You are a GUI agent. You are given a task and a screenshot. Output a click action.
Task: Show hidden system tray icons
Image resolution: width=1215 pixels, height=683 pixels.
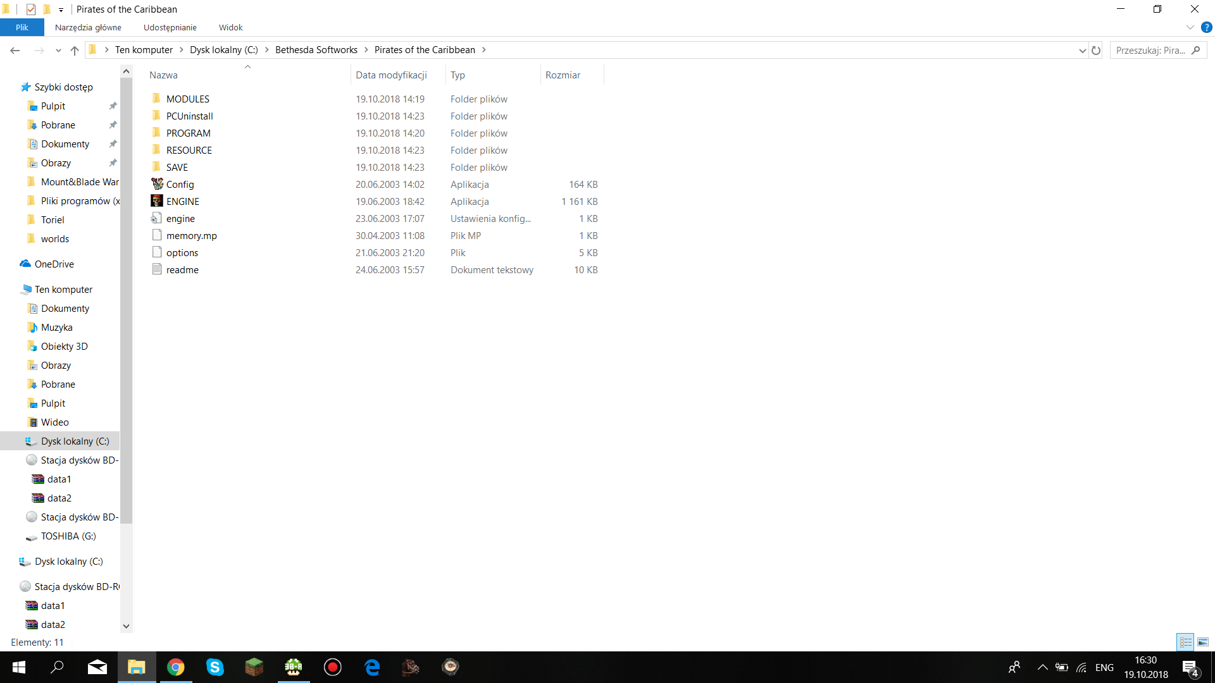coord(1043,667)
